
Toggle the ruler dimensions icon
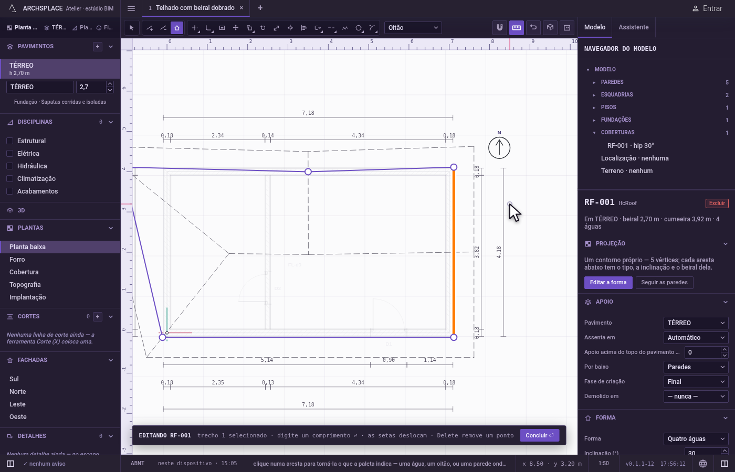pos(517,28)
